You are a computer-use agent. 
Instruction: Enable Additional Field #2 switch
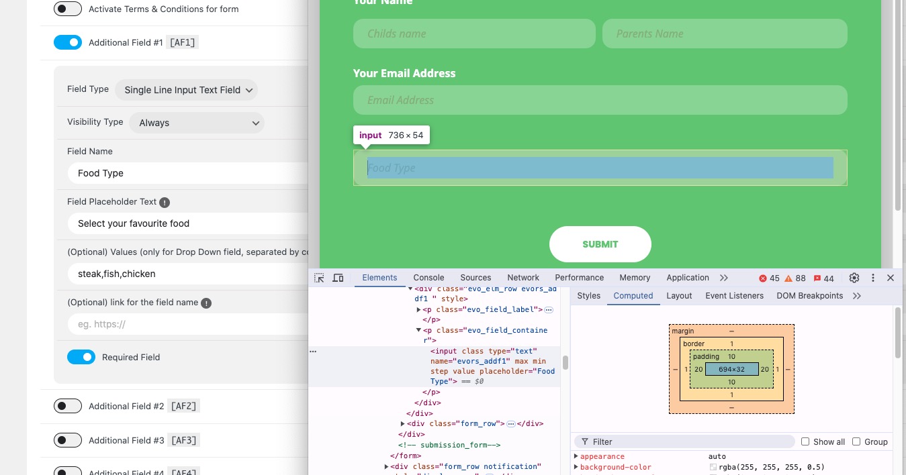click(x=68, y=406)
